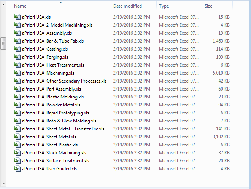The image size is (251, 189).
Task: Click the 1,463 KB size value
Action: tap(221, 41)
